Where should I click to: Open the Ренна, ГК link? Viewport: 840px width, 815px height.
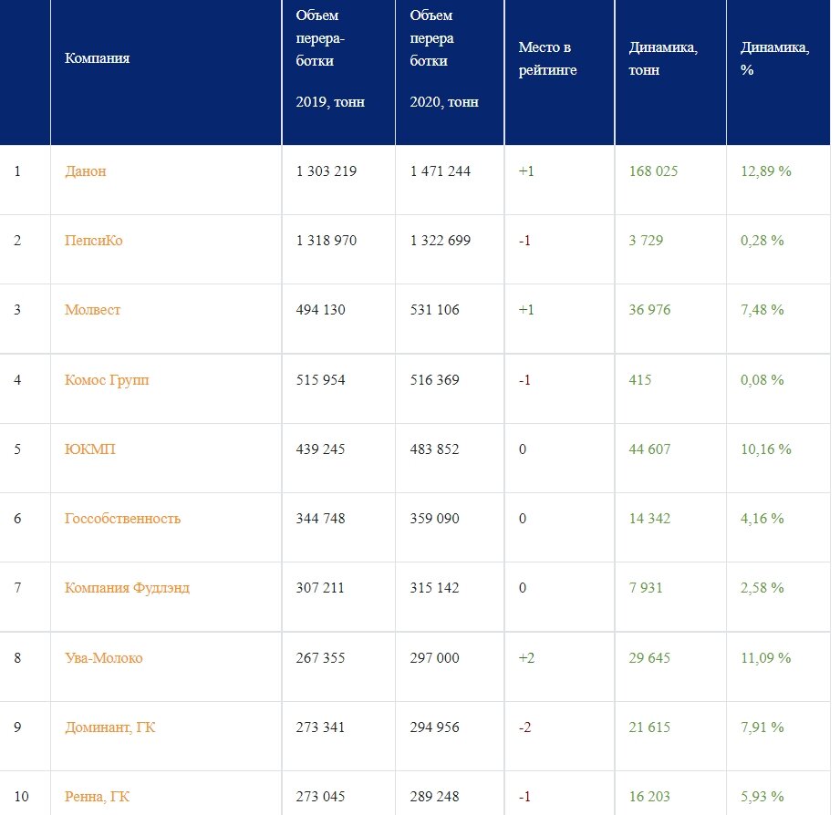coord(97,797)
